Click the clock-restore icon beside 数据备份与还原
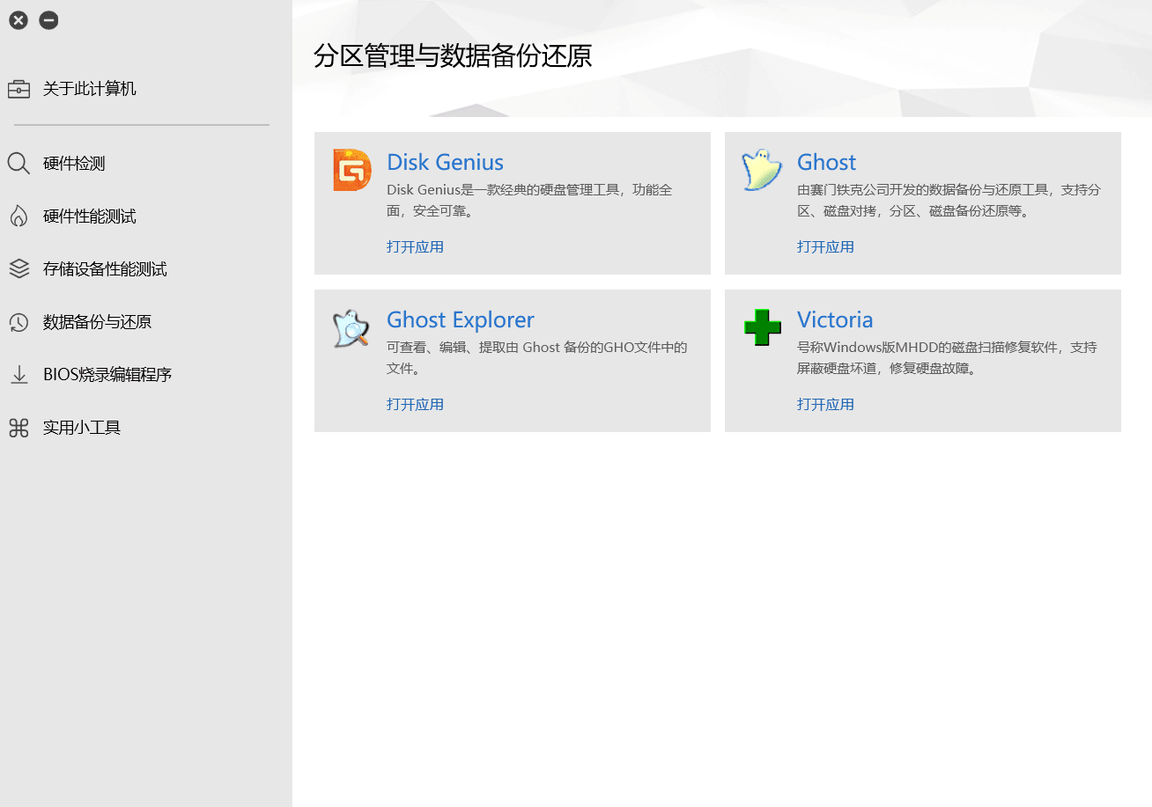1152x807 pixels. (18, 322)
